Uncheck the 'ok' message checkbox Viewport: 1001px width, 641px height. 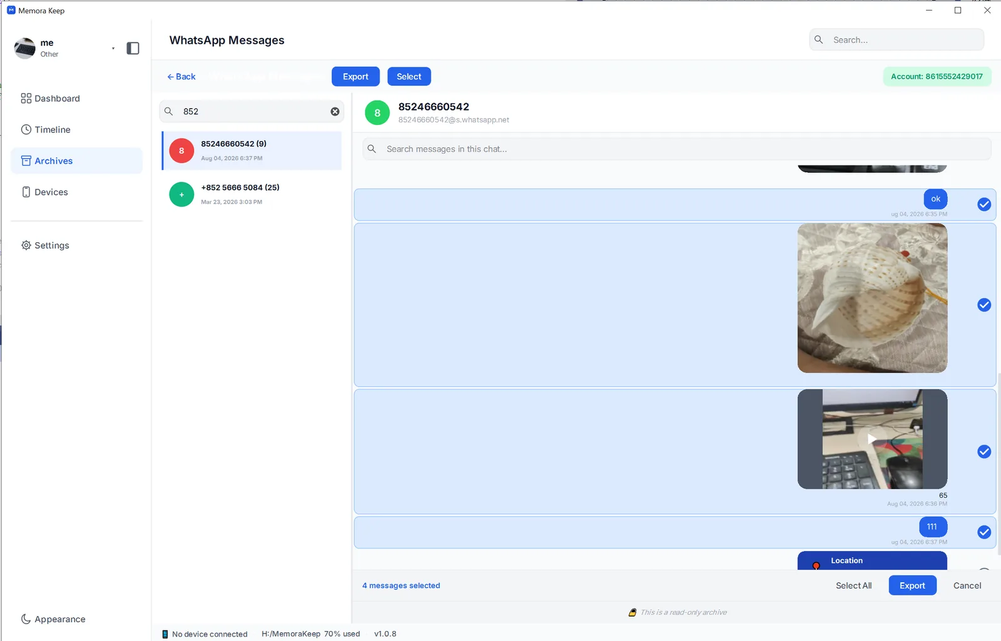coord(984,204)
